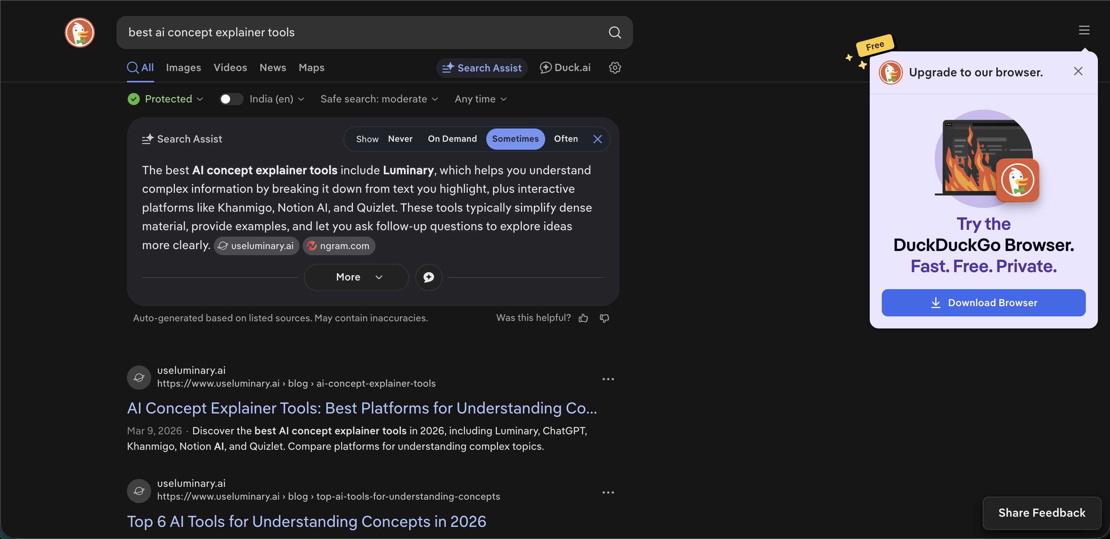The image size is (1110, 539).
Task: Switch to the Videos tab
Action: tap(230, 68)
